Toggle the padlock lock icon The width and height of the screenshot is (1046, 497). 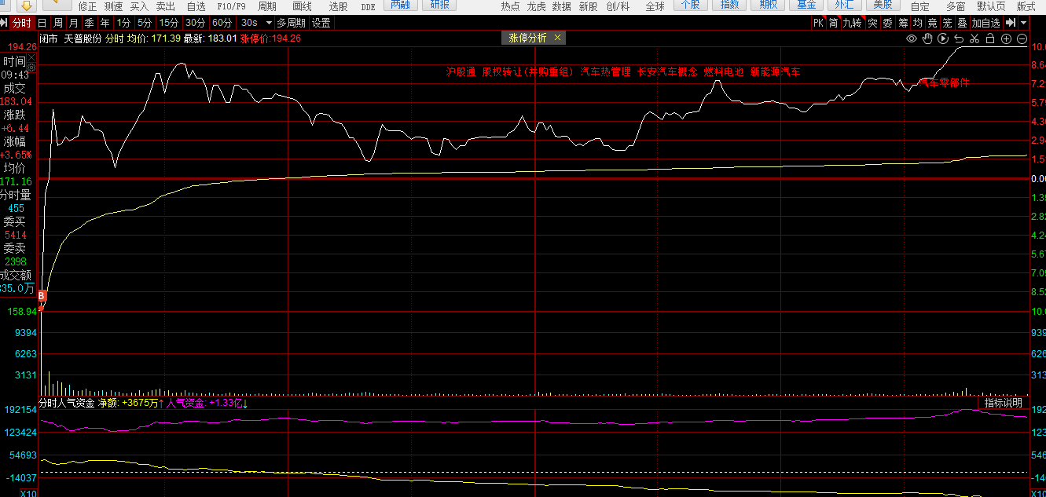(990, 38)
